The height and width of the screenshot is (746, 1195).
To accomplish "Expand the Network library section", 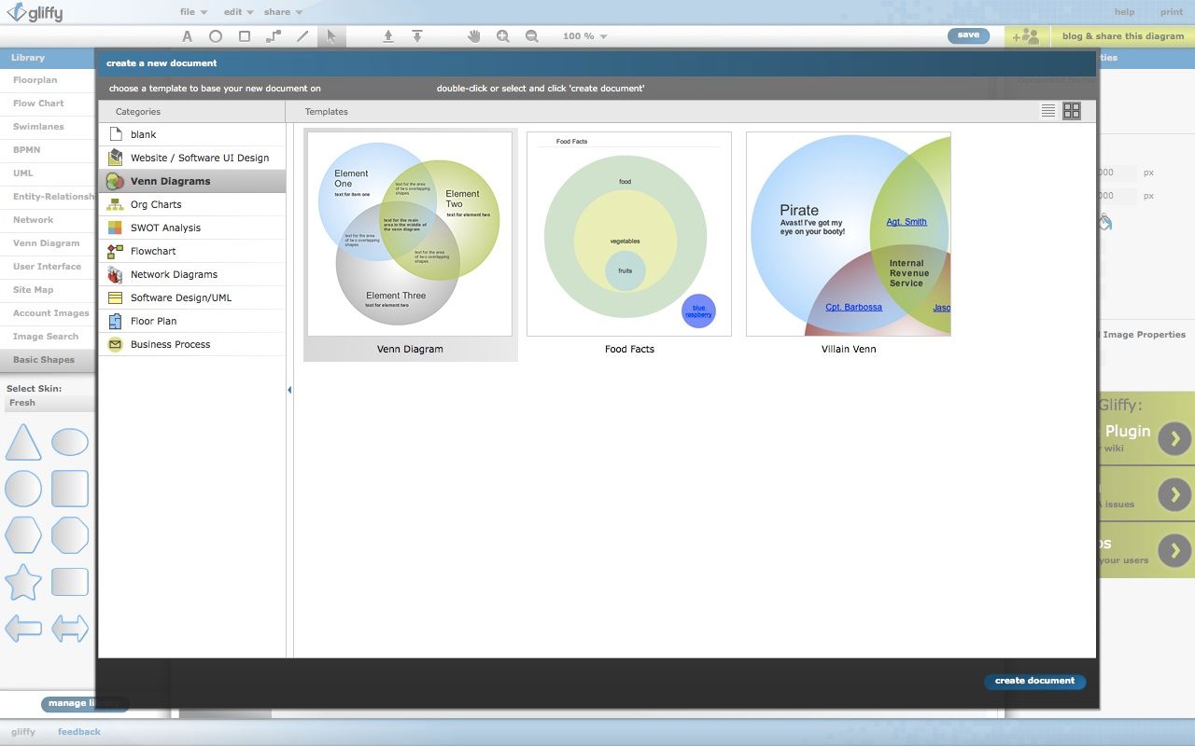I will click(48, 220).
